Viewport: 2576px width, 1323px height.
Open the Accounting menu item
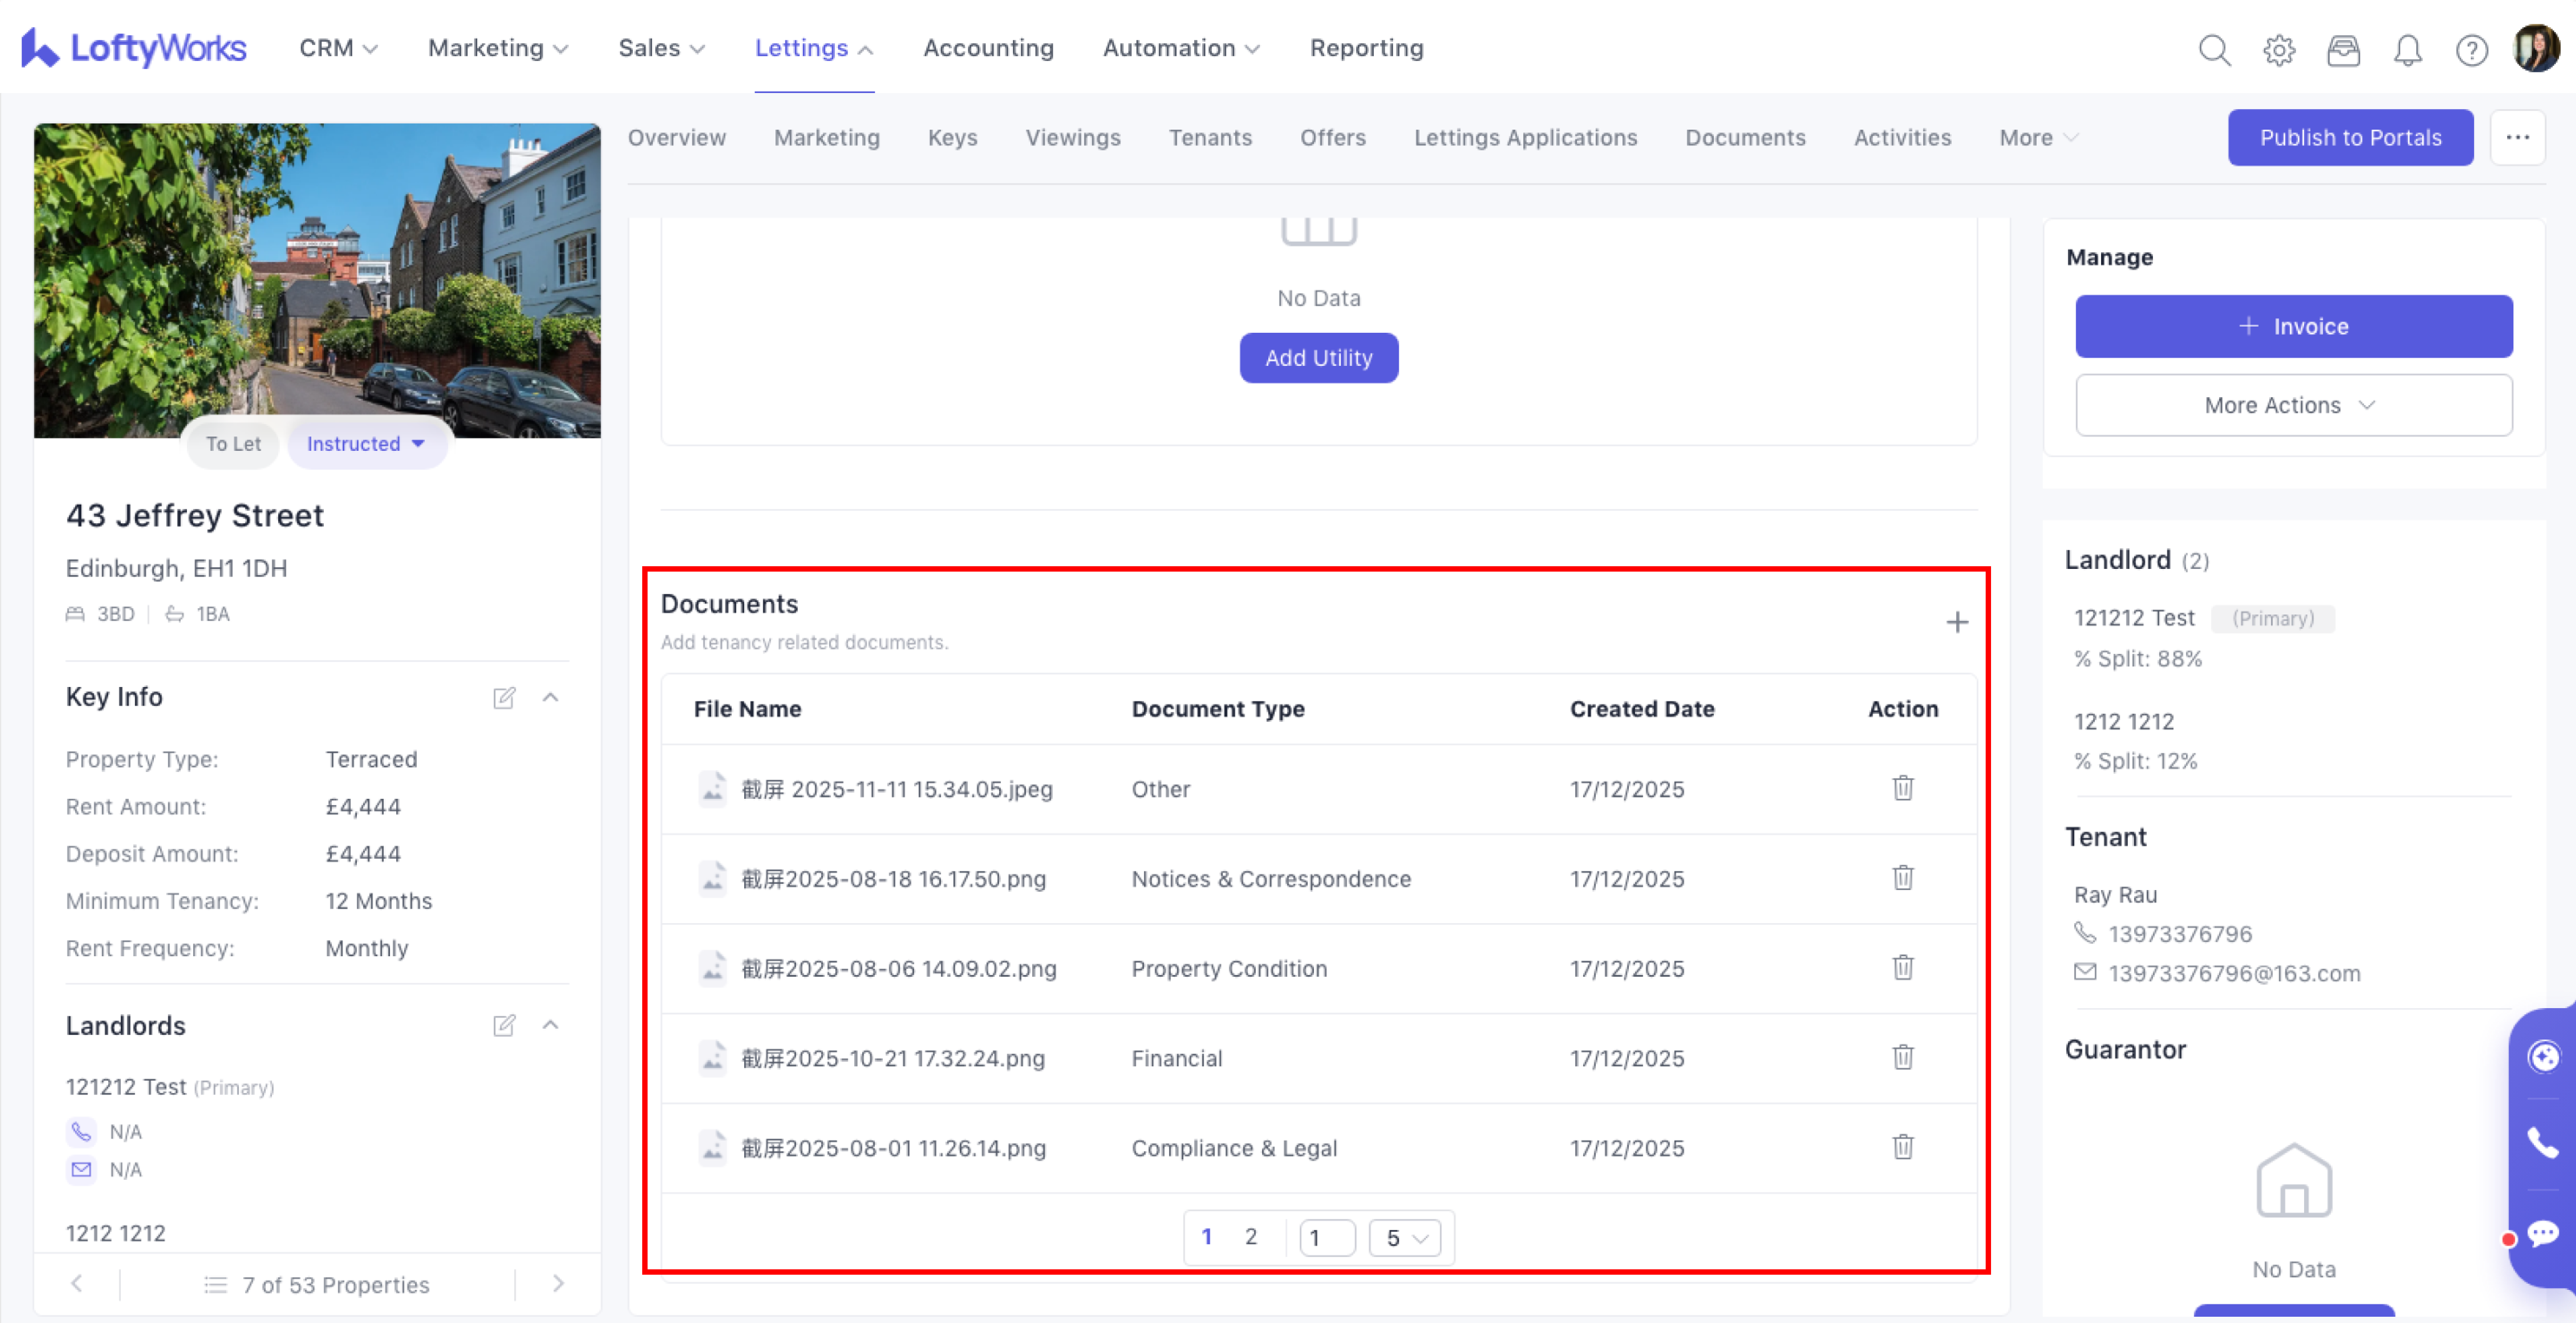tap(988, 48)
